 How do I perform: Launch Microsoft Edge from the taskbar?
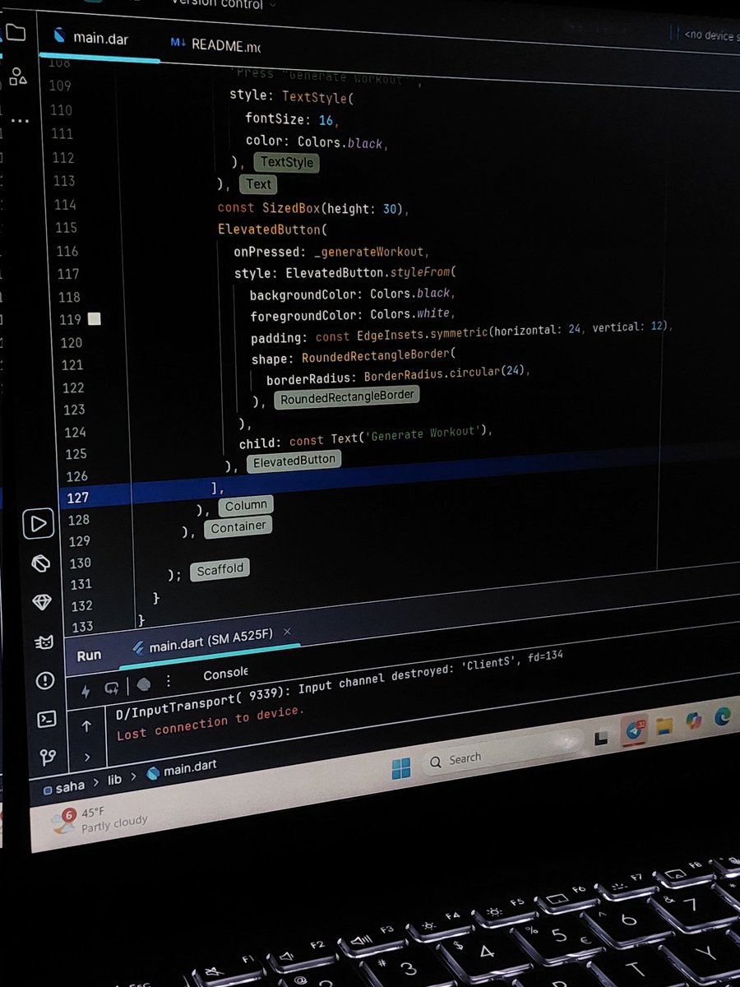pos(723,718)
